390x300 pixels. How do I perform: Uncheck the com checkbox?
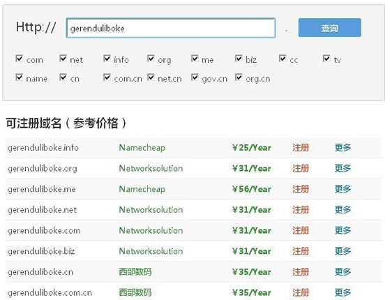click(x=19, y=59)
